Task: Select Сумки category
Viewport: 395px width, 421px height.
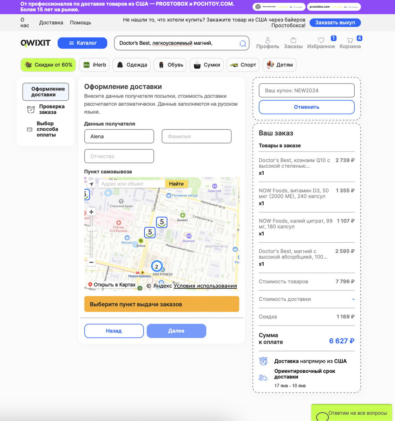Action: click(206, 65)
